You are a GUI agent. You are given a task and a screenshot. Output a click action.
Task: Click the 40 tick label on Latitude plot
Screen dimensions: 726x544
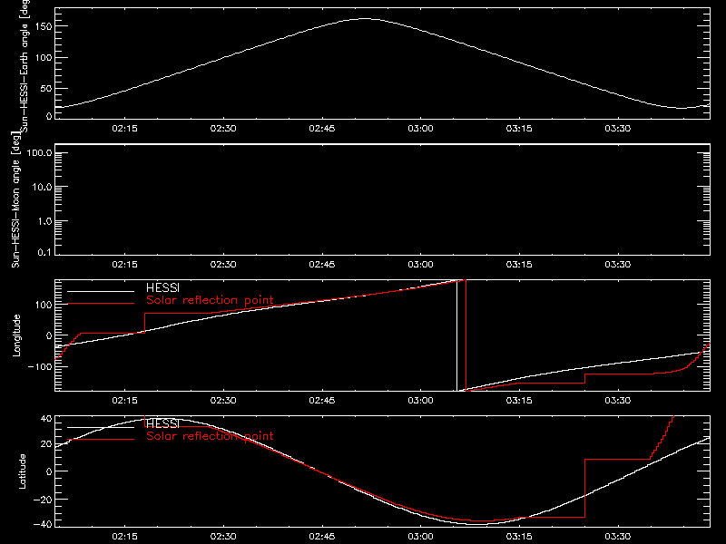46,419
